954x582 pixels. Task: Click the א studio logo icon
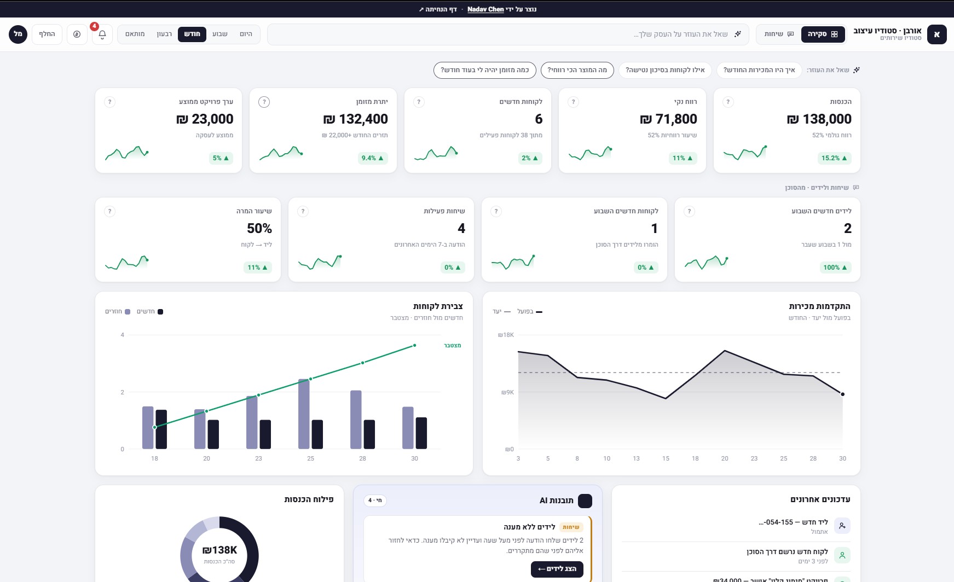pos(937,34)
